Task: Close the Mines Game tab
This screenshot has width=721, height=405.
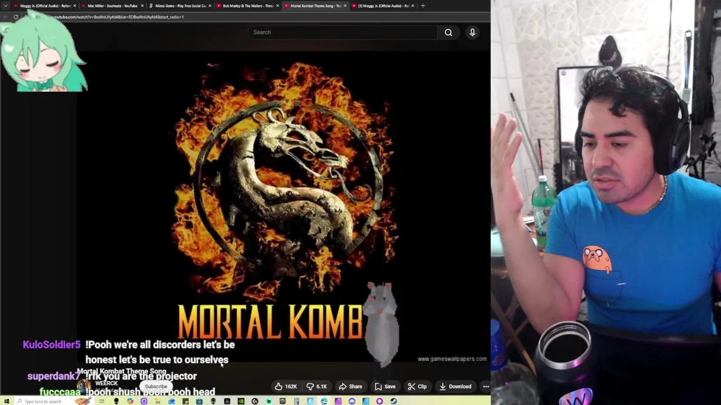Action: tap(210, 6)
